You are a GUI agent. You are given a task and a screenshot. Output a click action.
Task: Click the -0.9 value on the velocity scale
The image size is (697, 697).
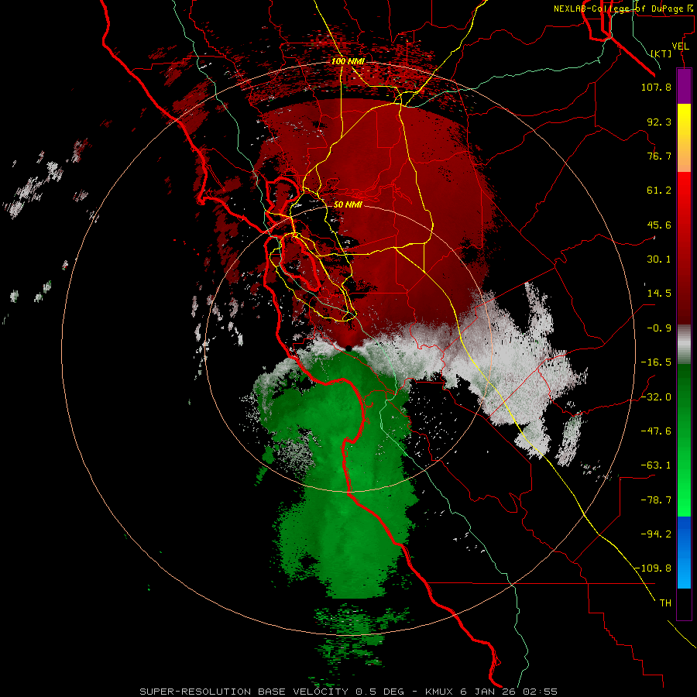(x=659, y=328)
